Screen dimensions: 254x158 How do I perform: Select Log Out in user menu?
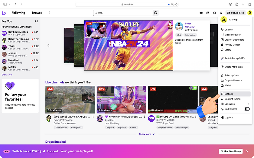coord(235,118)
